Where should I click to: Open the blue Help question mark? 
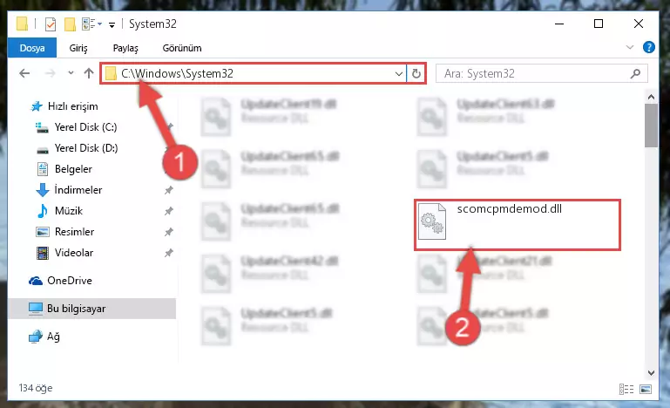(648, 47)
